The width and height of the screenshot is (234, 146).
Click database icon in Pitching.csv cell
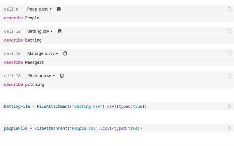point(61,76)
